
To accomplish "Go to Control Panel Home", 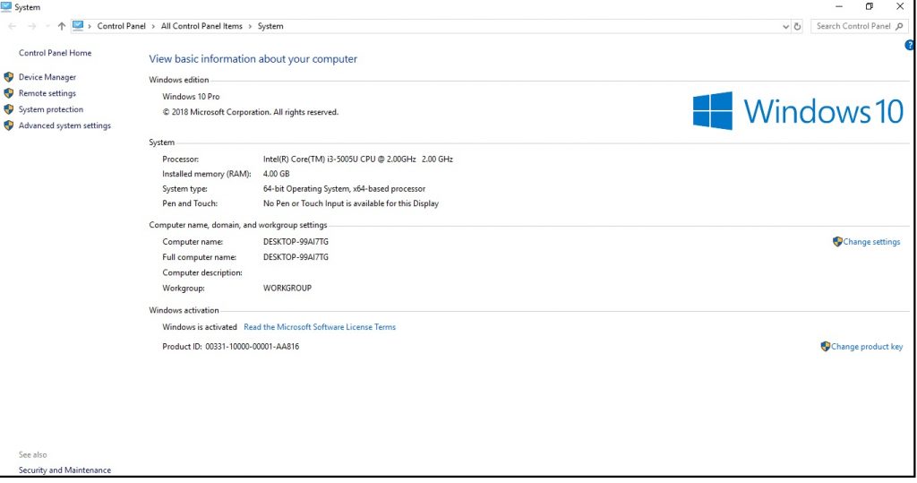I will (55, 53).
